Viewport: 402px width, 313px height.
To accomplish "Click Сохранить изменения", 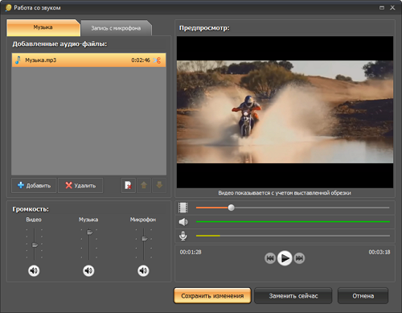I will click(x=212, y=296).
